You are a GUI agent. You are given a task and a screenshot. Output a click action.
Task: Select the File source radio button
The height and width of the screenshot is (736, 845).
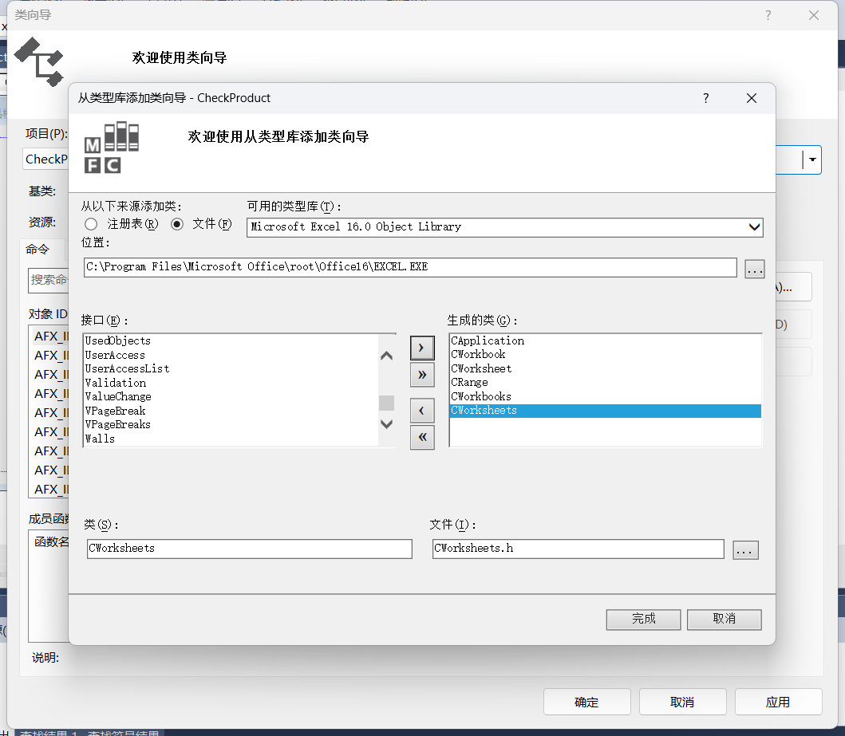(177, 224)
